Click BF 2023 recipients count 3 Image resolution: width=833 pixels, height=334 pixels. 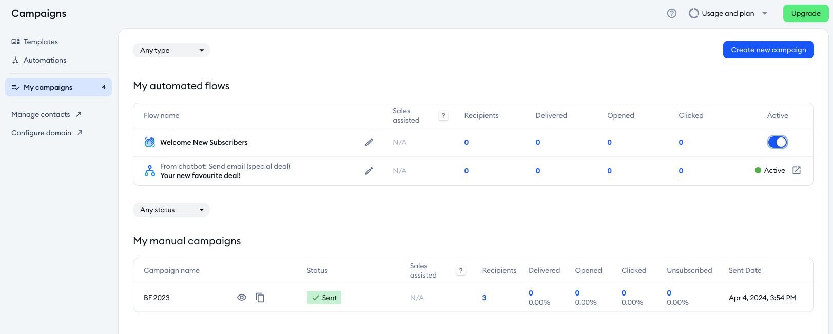pyautogui.click(x=484, y=298)
